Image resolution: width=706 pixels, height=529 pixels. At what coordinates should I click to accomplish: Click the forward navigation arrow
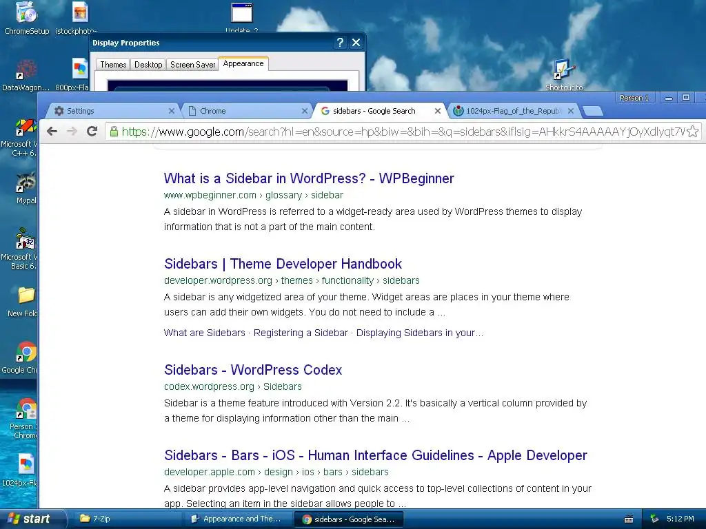[x=72, y=132]
